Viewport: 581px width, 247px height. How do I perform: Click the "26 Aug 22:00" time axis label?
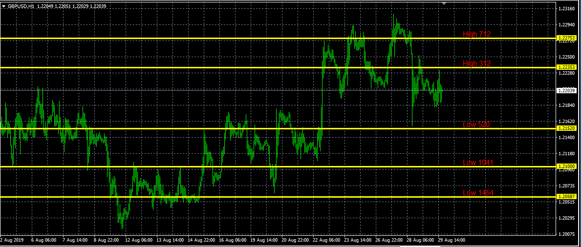[389, 240]
